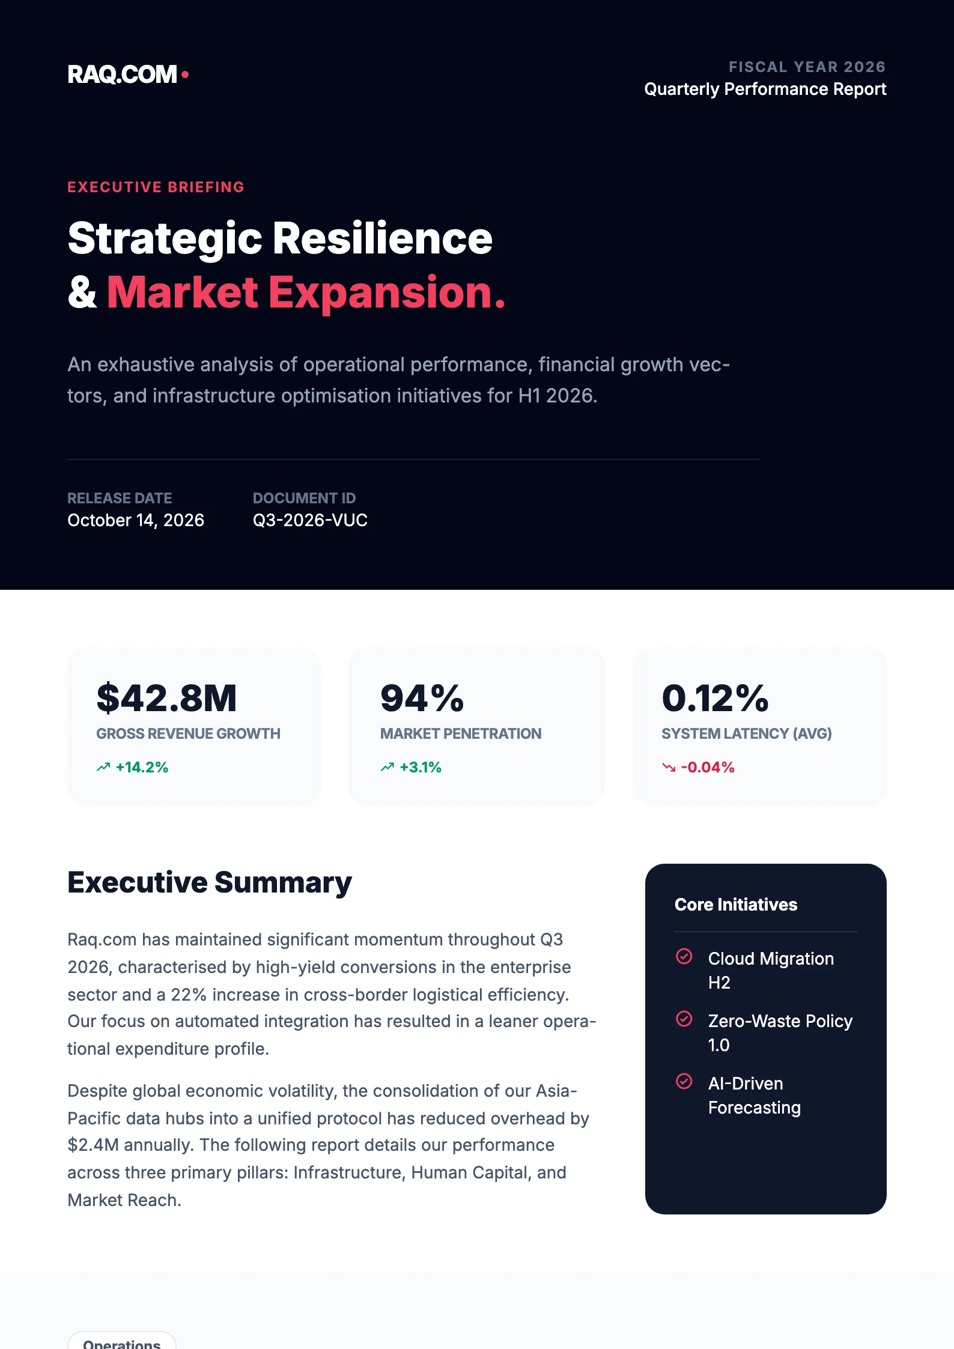Click the upward trend icon beside +3.1%
Screen dimensions: 954x1349
point(387,767)
